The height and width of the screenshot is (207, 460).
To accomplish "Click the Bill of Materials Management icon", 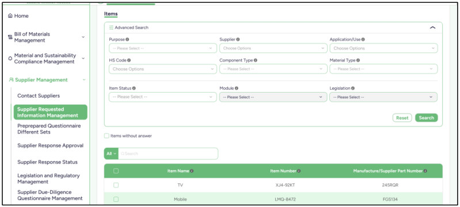I will pyautogui.click(x=10, y=37).
